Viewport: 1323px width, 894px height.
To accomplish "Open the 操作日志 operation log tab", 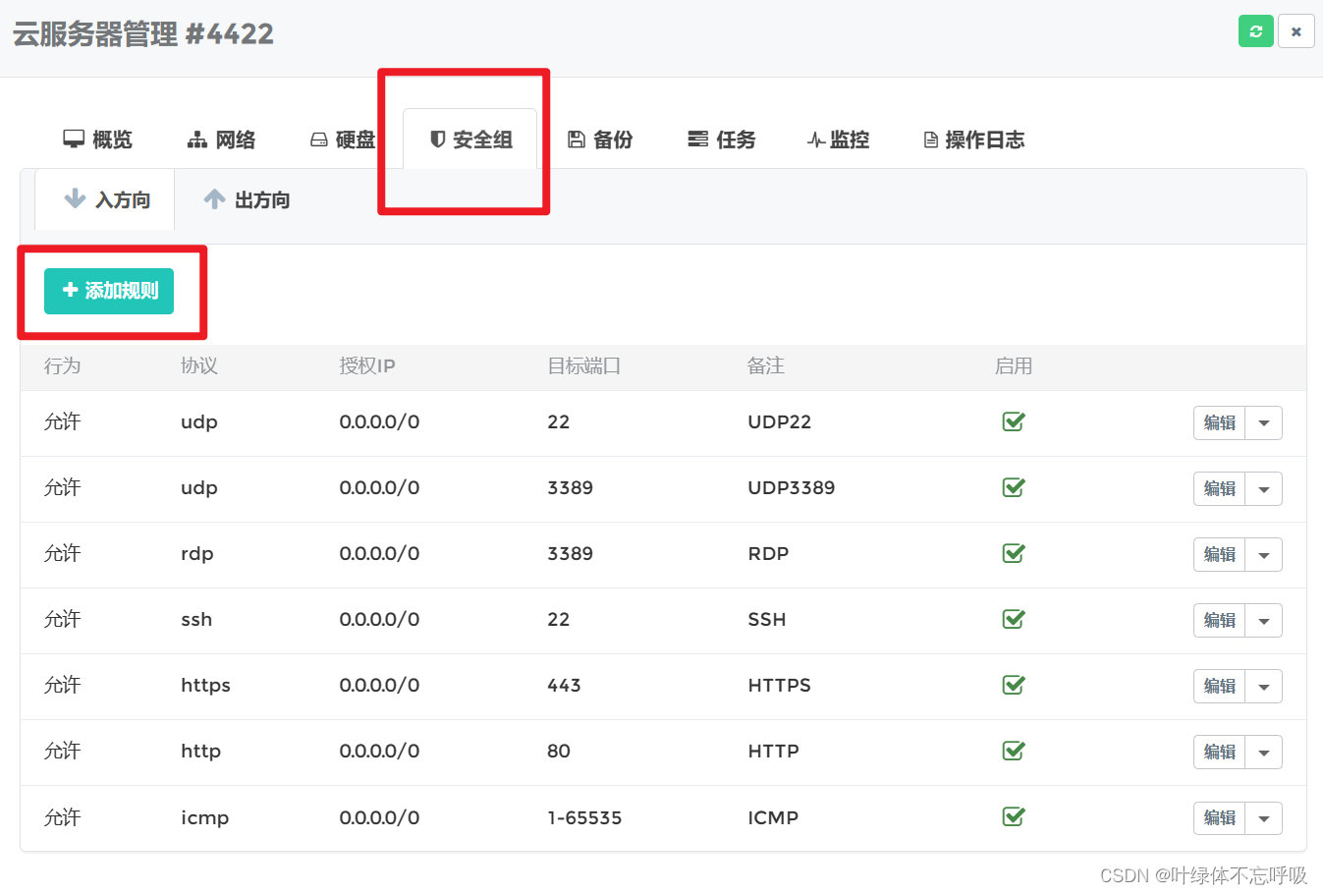I will 974,140.
